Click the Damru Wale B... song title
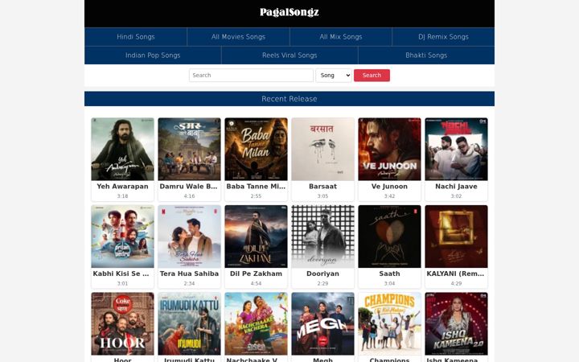 (189, 187)
